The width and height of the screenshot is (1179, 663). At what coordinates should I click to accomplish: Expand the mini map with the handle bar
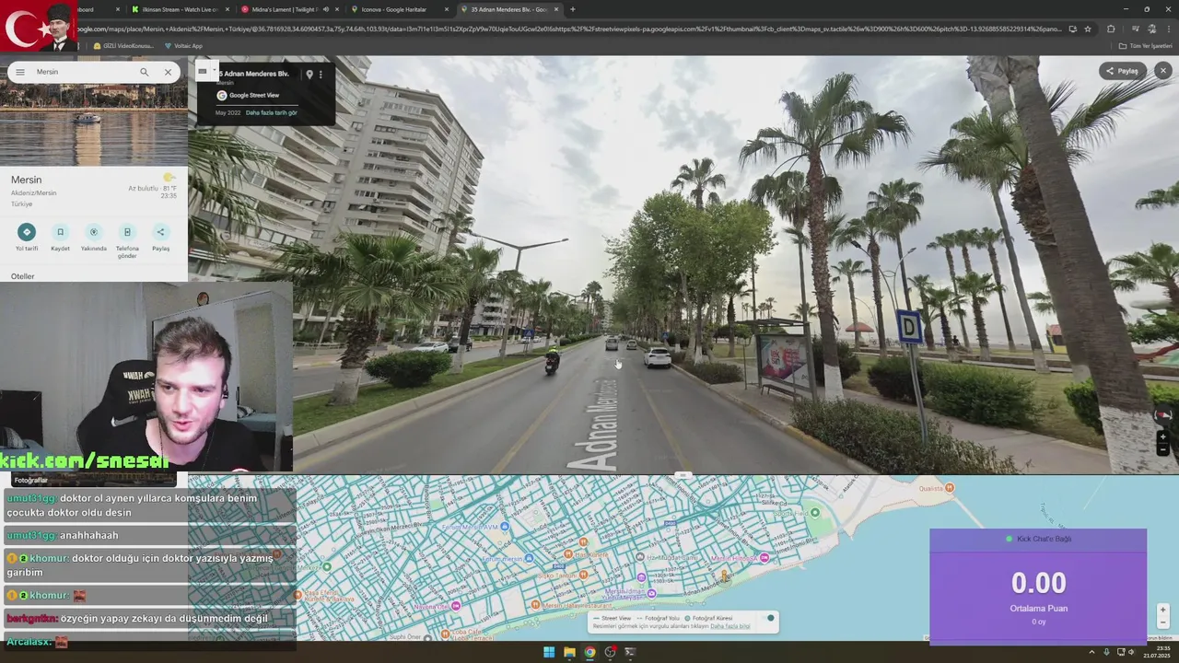coord(683,475)
